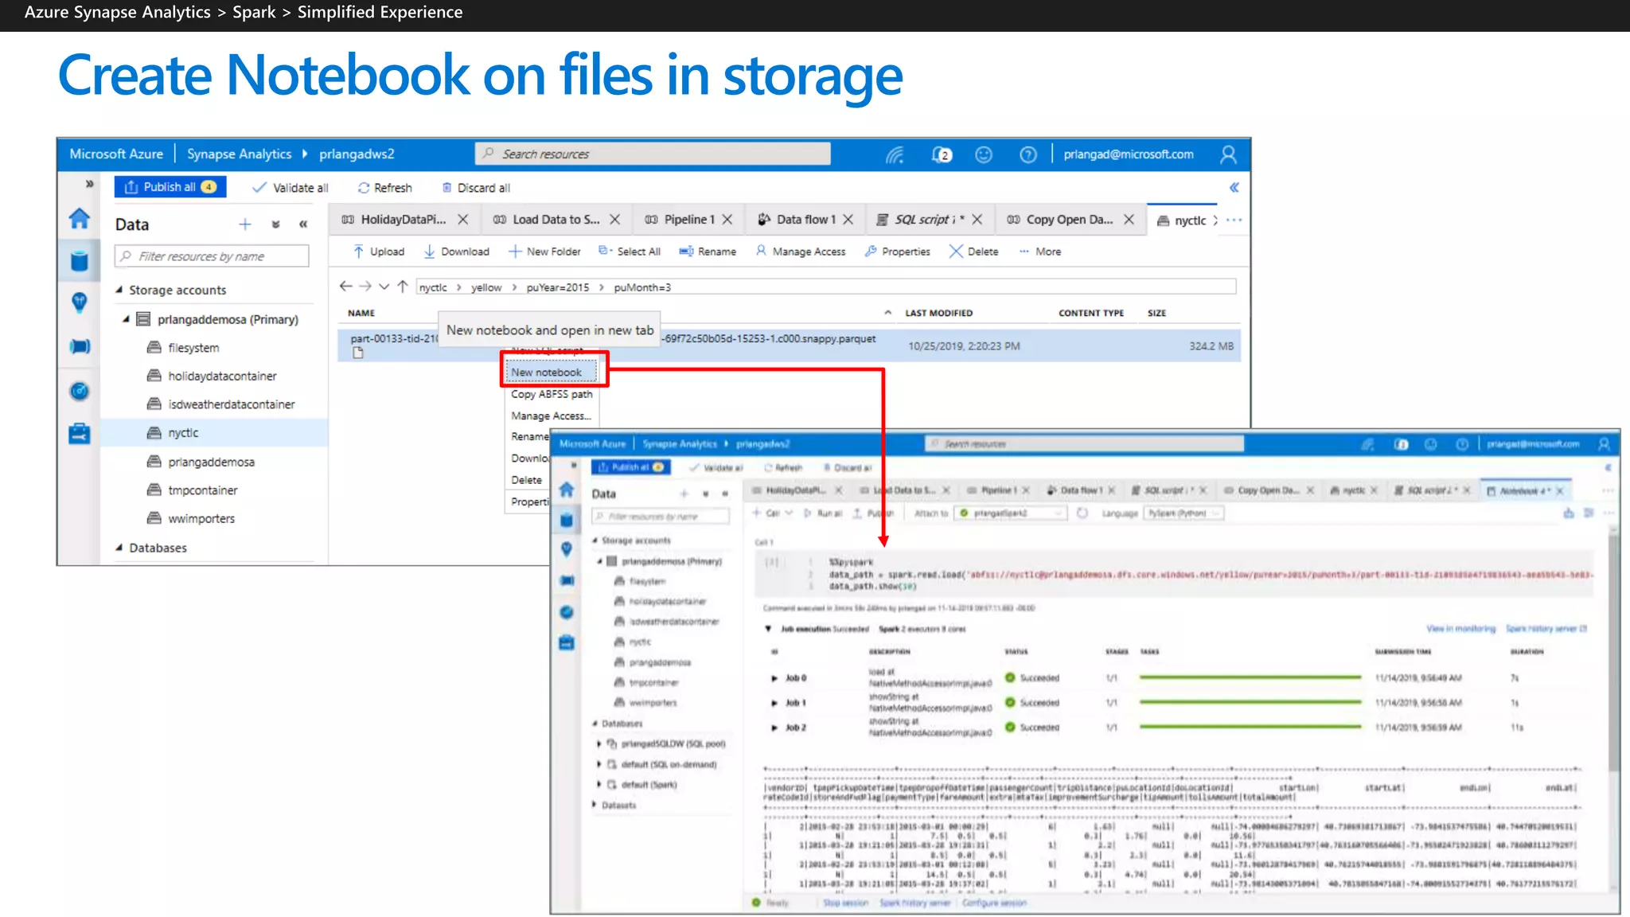Click Publish all button in upper window
Image resolution: width=1630 pixels, height=917 pixels.
[x=170, y=187]
